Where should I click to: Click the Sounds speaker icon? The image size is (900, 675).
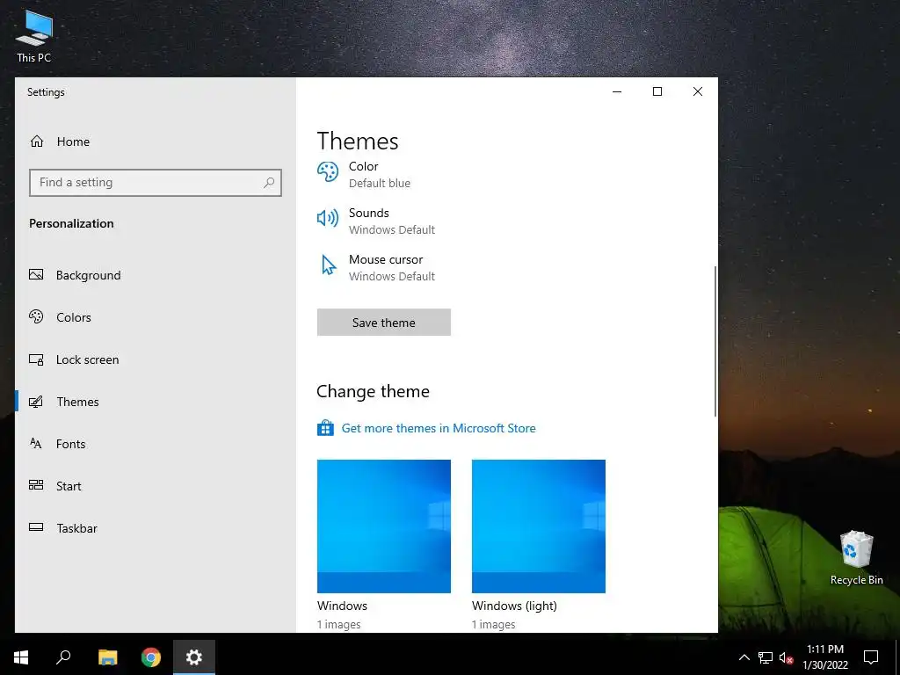pos(328,218)
